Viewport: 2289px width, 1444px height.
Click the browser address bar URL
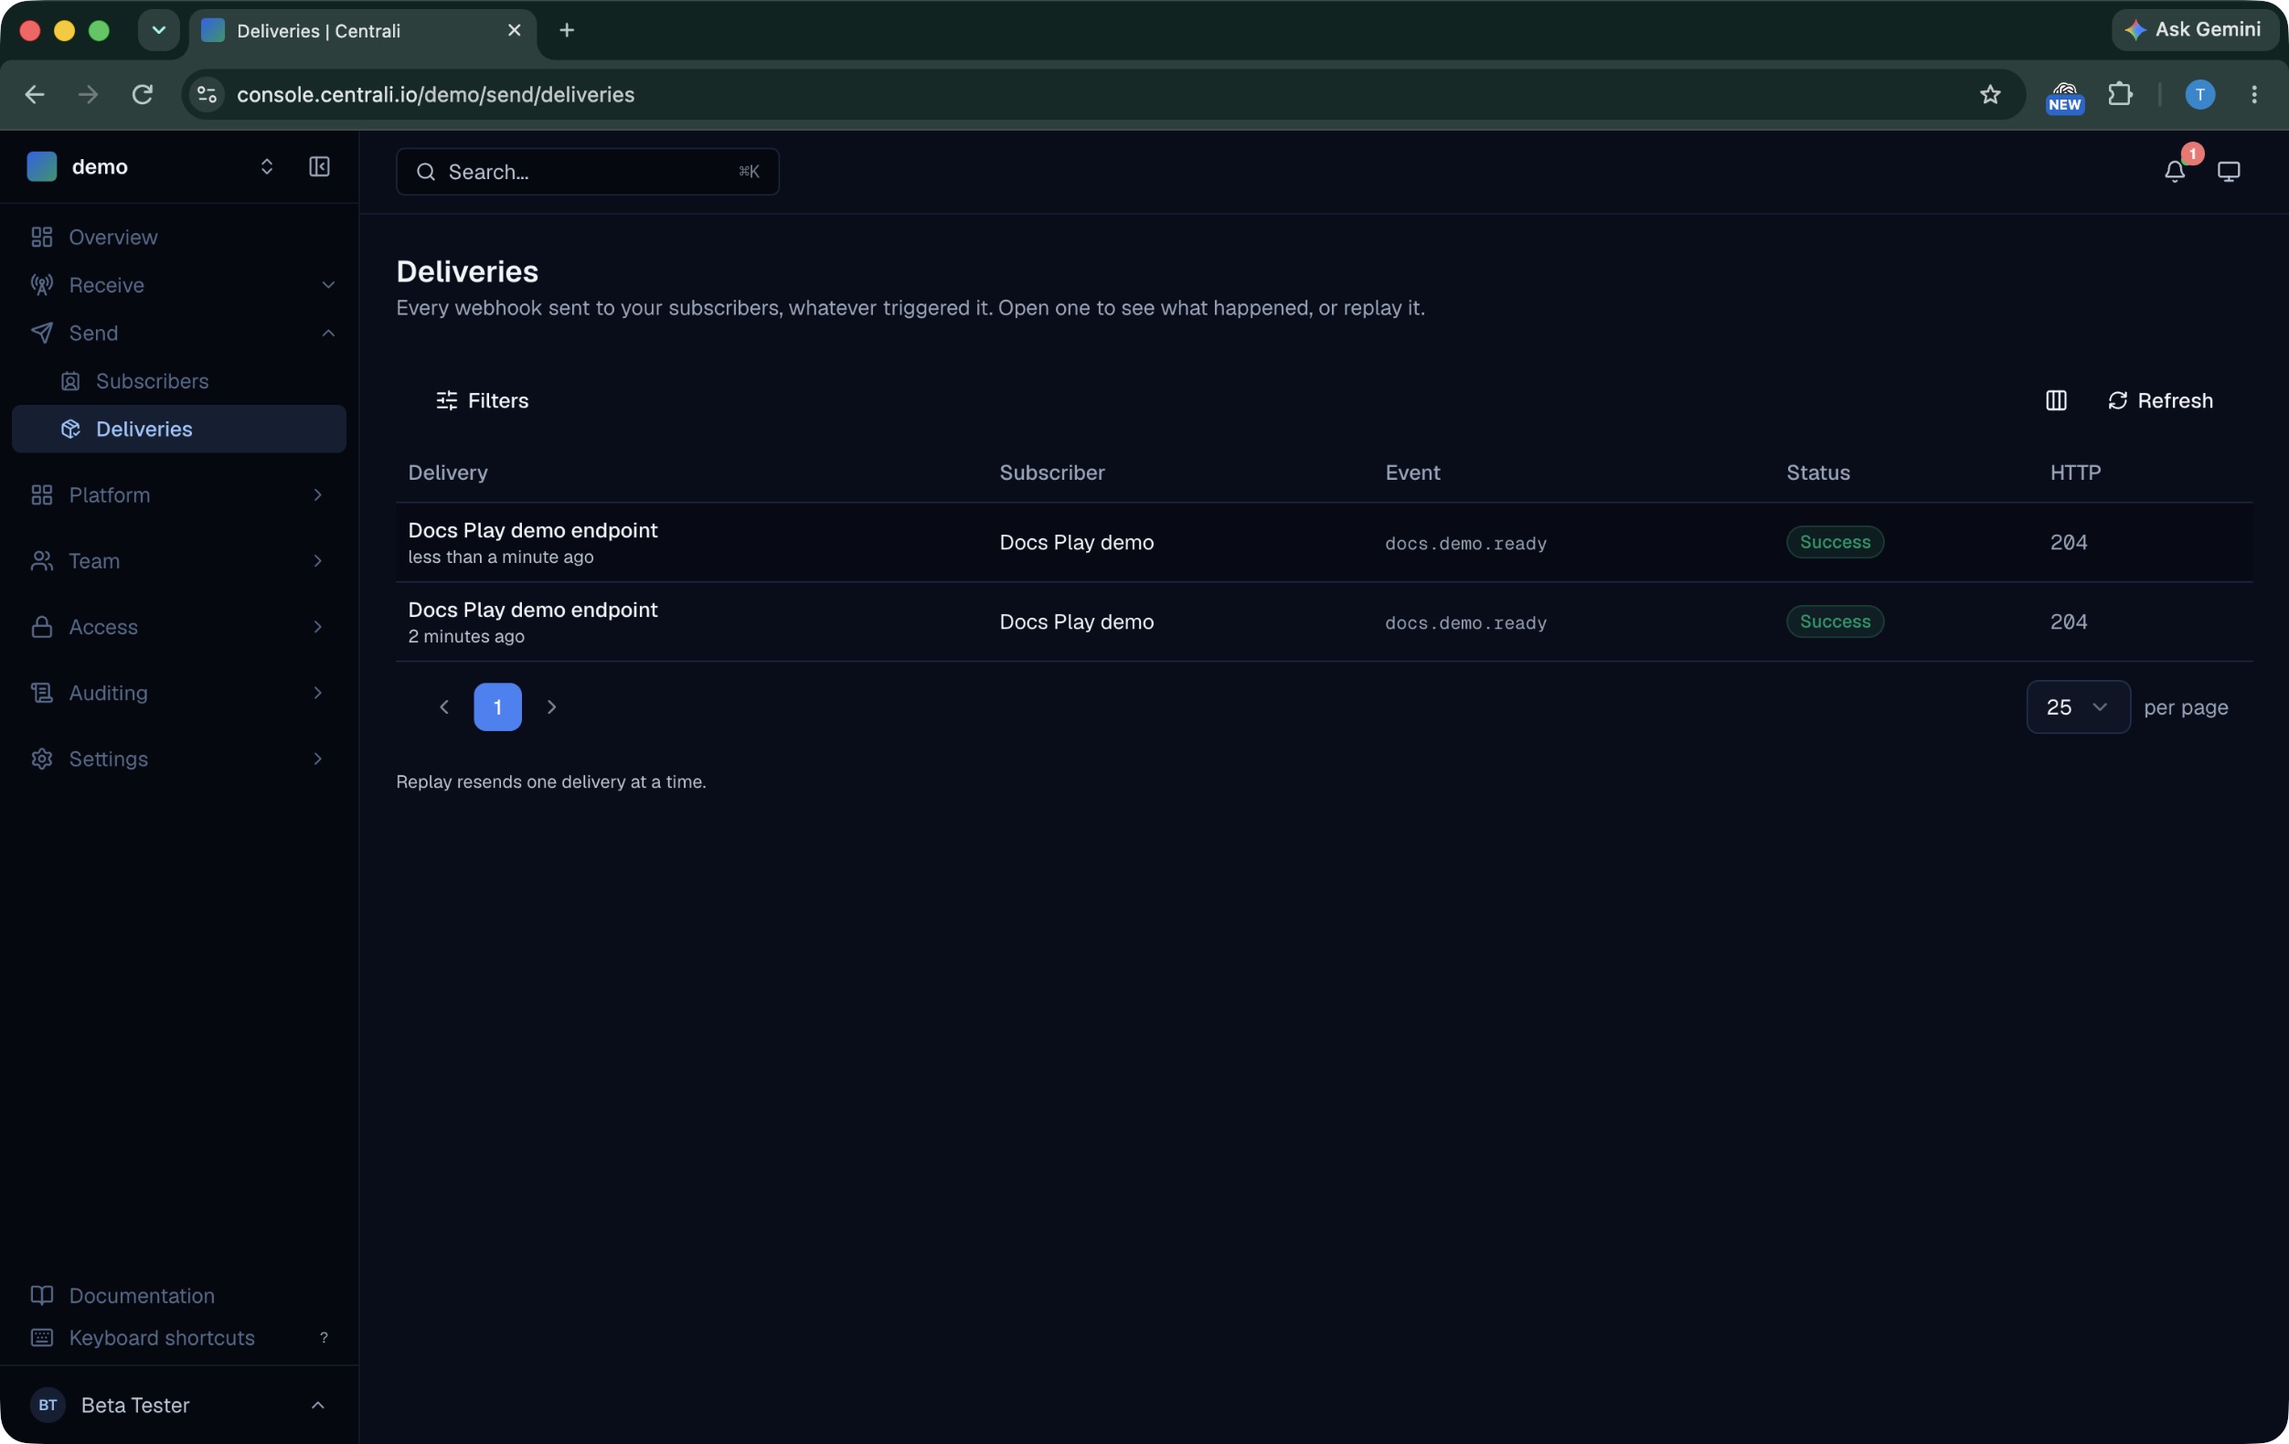435,94
